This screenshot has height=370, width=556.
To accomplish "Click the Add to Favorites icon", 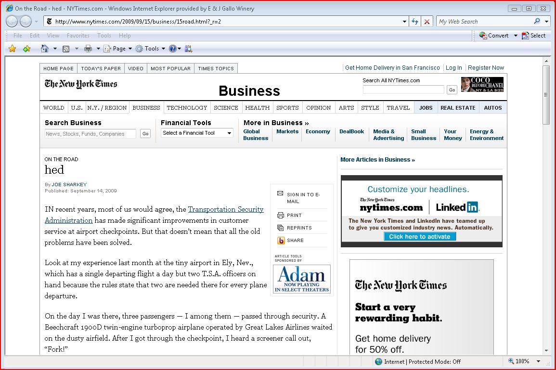I will point(26,49).
